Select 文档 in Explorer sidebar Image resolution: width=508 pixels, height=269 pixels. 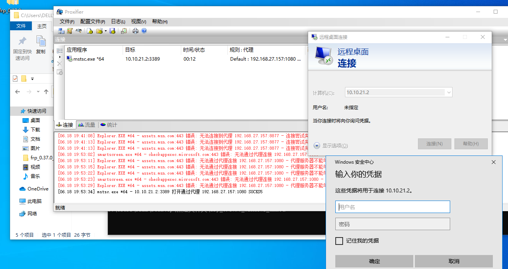31,139
